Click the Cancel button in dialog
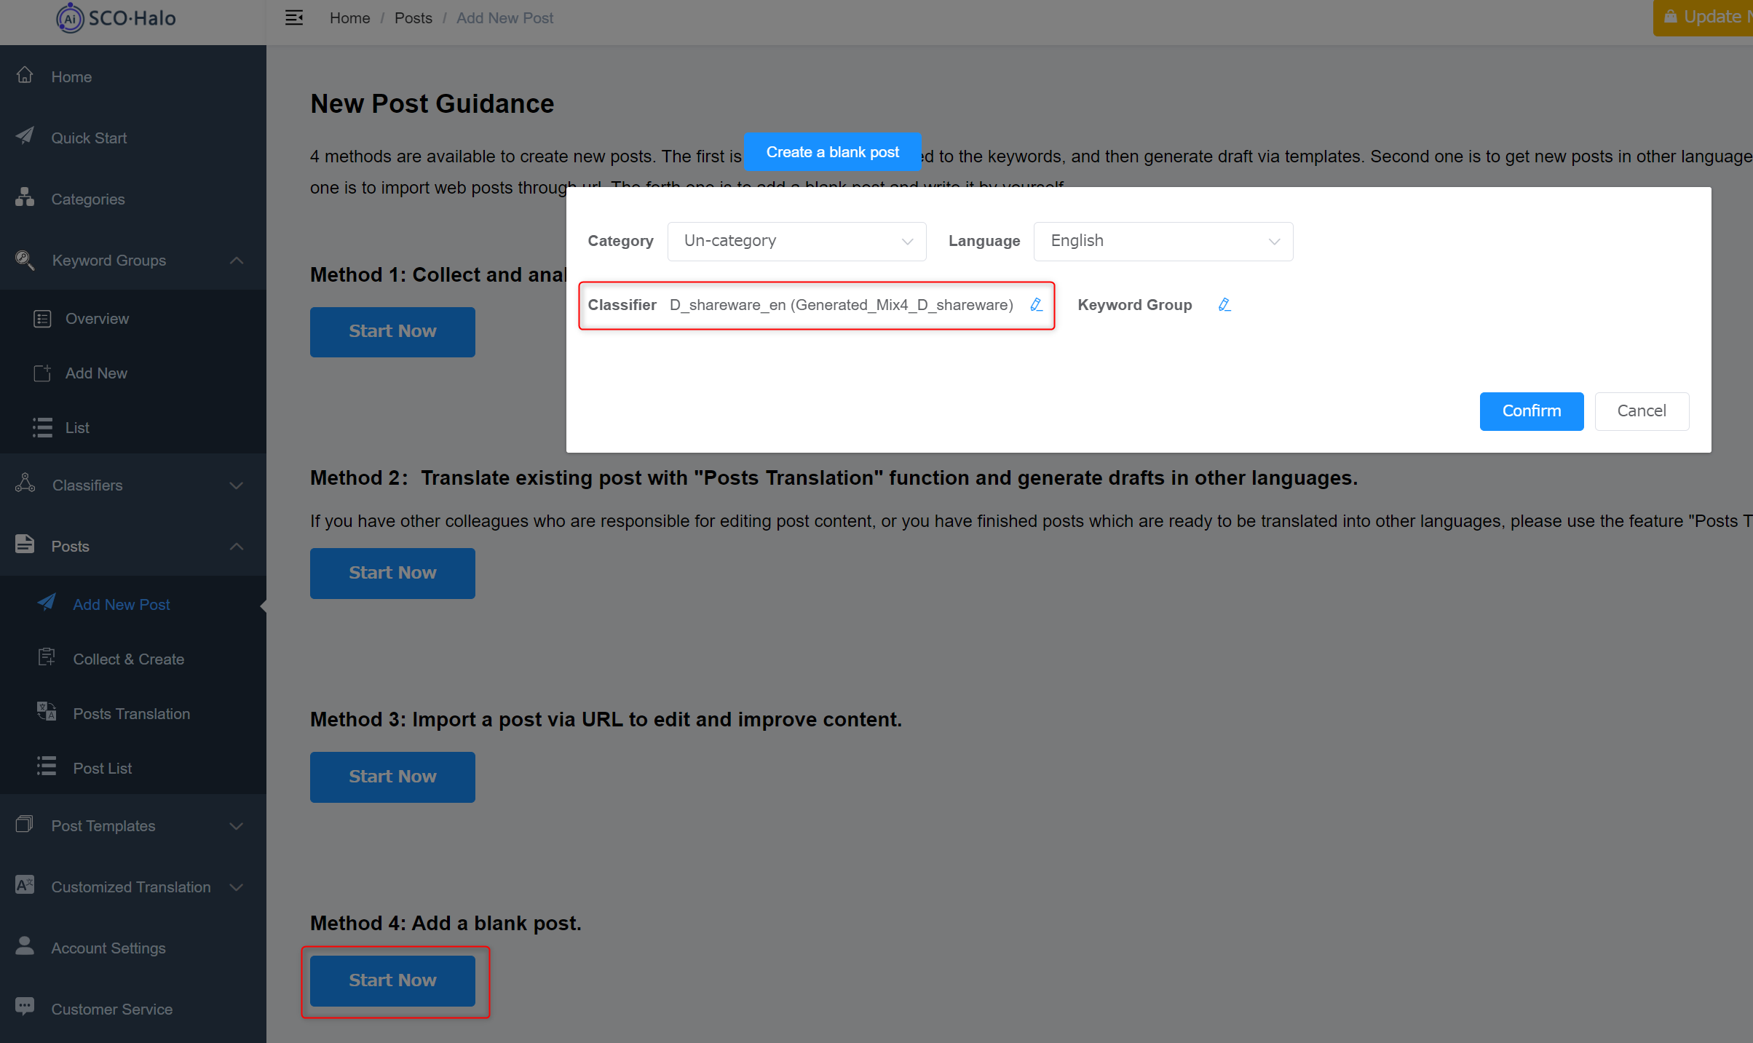 click(1642, 411)
